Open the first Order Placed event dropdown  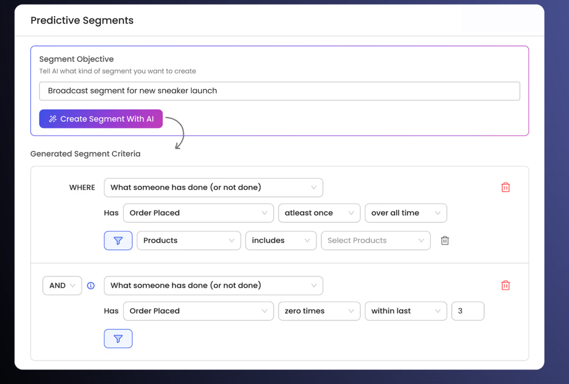click(198, 213)
